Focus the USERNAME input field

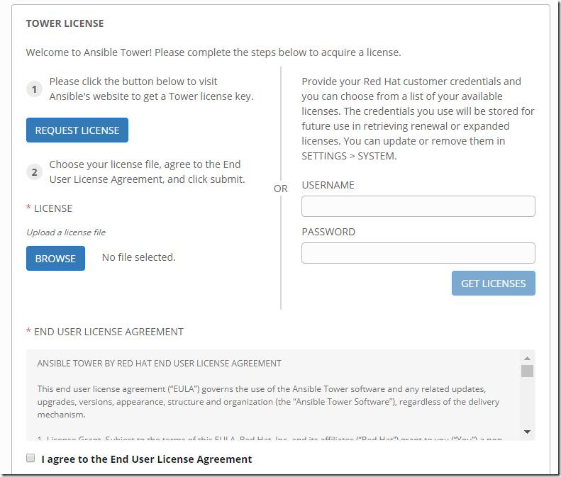pos(418,206)
